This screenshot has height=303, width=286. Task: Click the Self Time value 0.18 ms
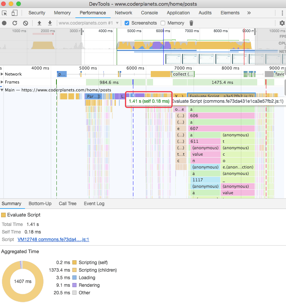[33, 232]
